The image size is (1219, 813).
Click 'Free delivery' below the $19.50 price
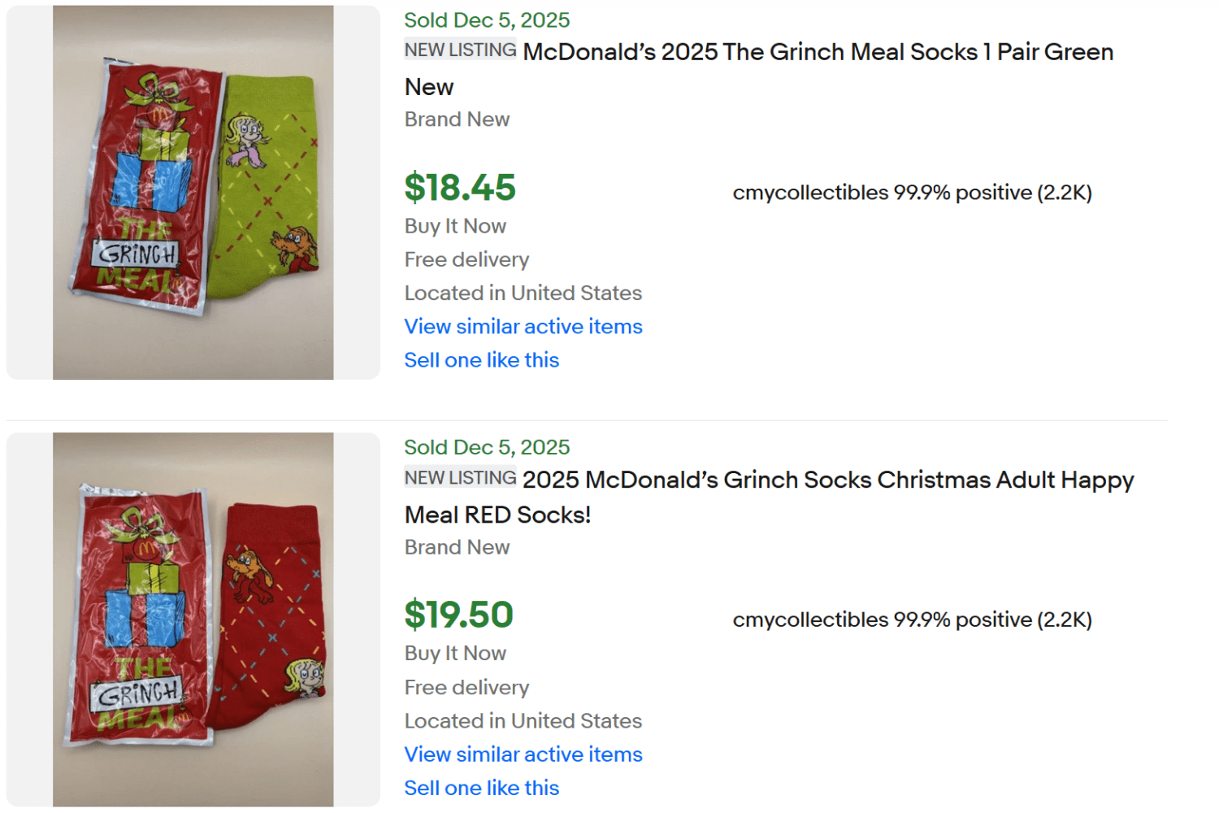click(x=466, y=688)
